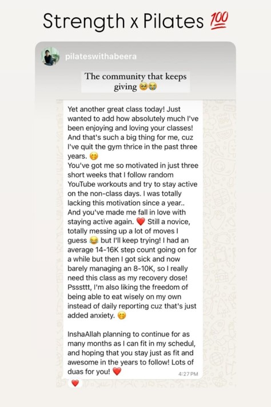Tap the crying face emoji in caption
The height and width of the screenshot is (407, 271).
click(153, 87)
